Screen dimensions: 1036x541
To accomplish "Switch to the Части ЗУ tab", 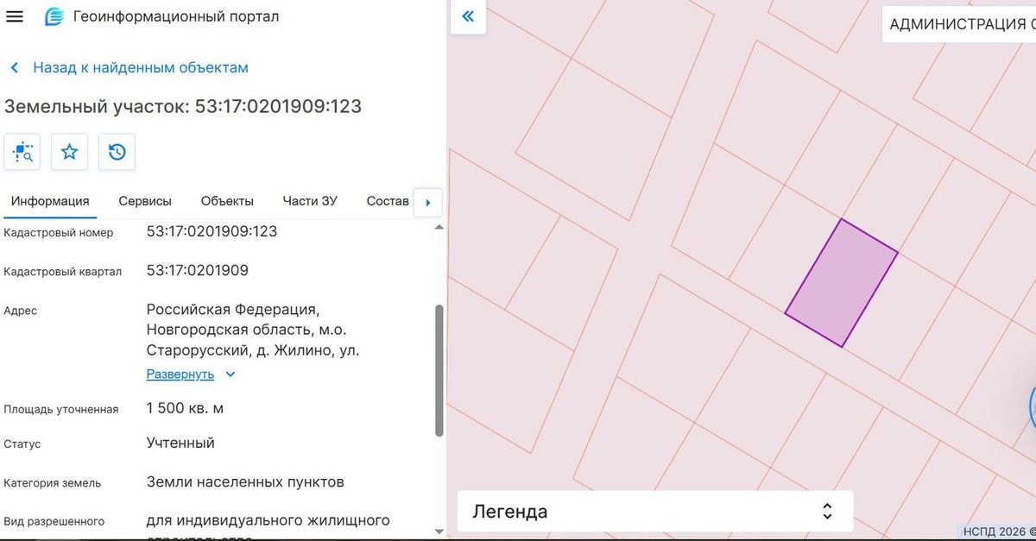I will pos(310,201).
